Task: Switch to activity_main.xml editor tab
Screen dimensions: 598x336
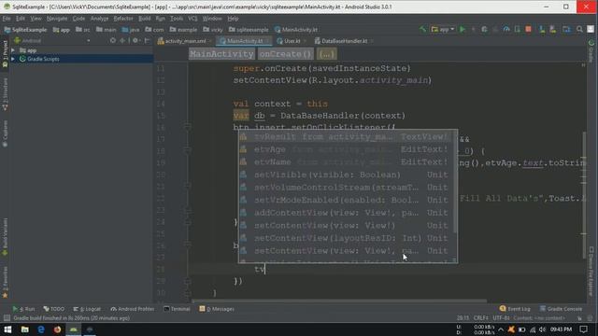Action: (185, 41)
